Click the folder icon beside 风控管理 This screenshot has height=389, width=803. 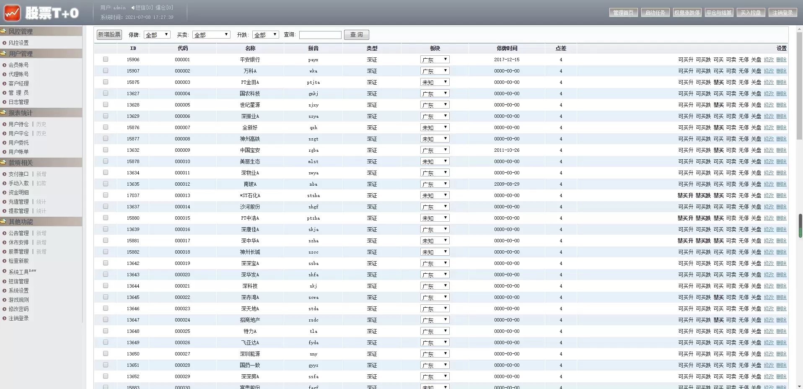[x=3, y=31]
